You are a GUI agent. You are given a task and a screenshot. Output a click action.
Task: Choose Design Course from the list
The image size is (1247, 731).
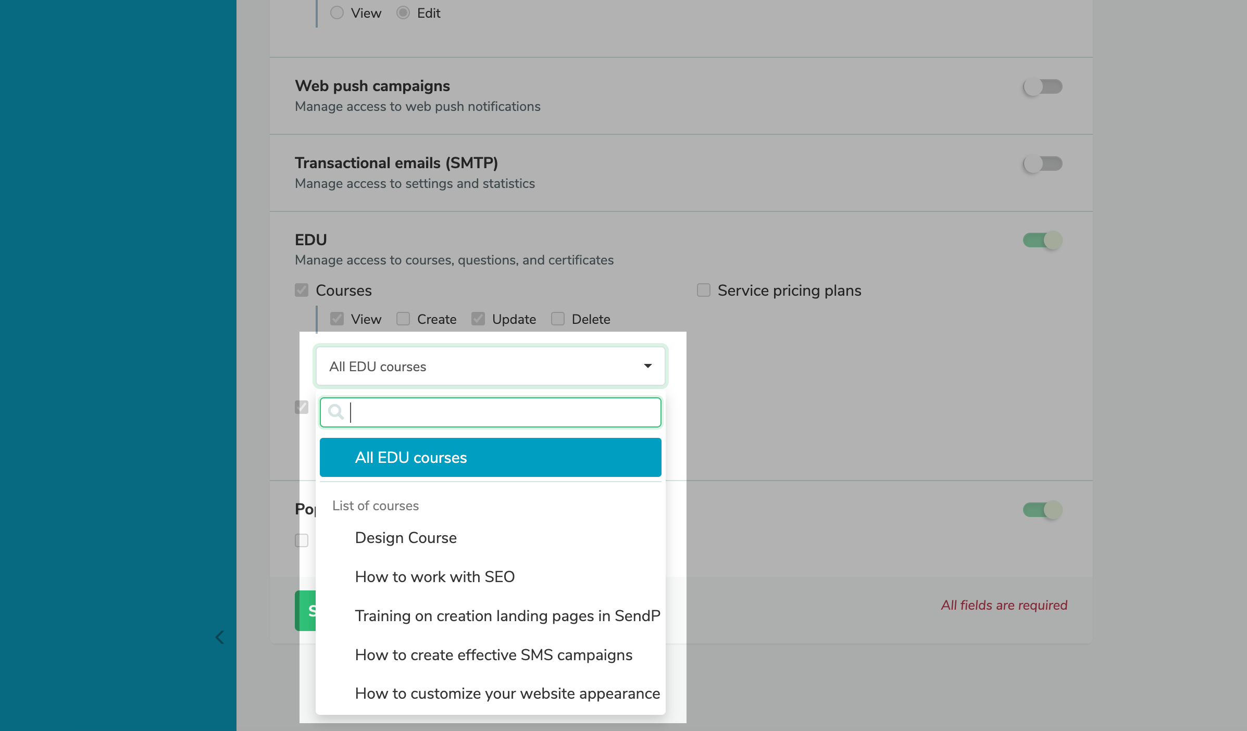point(491,538)
